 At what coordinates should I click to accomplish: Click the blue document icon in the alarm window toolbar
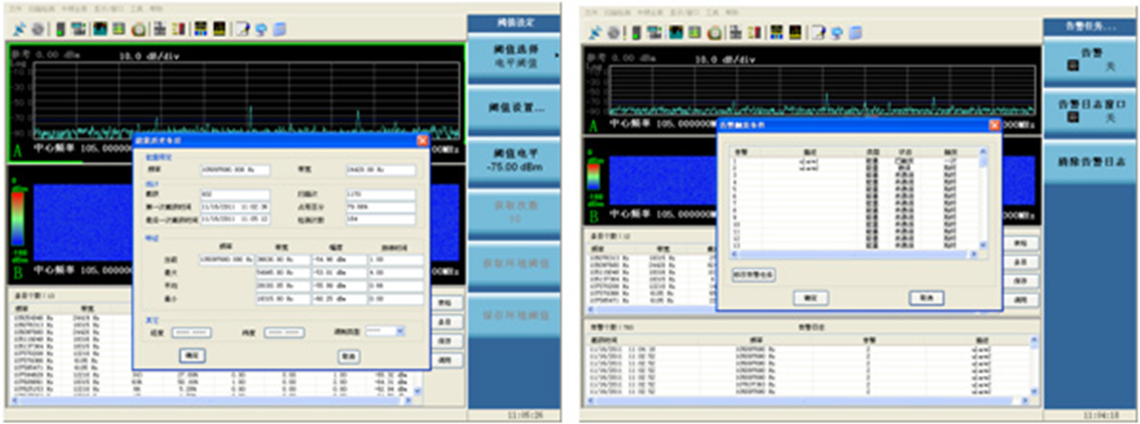pyautogui.click(x=857, y=33)
